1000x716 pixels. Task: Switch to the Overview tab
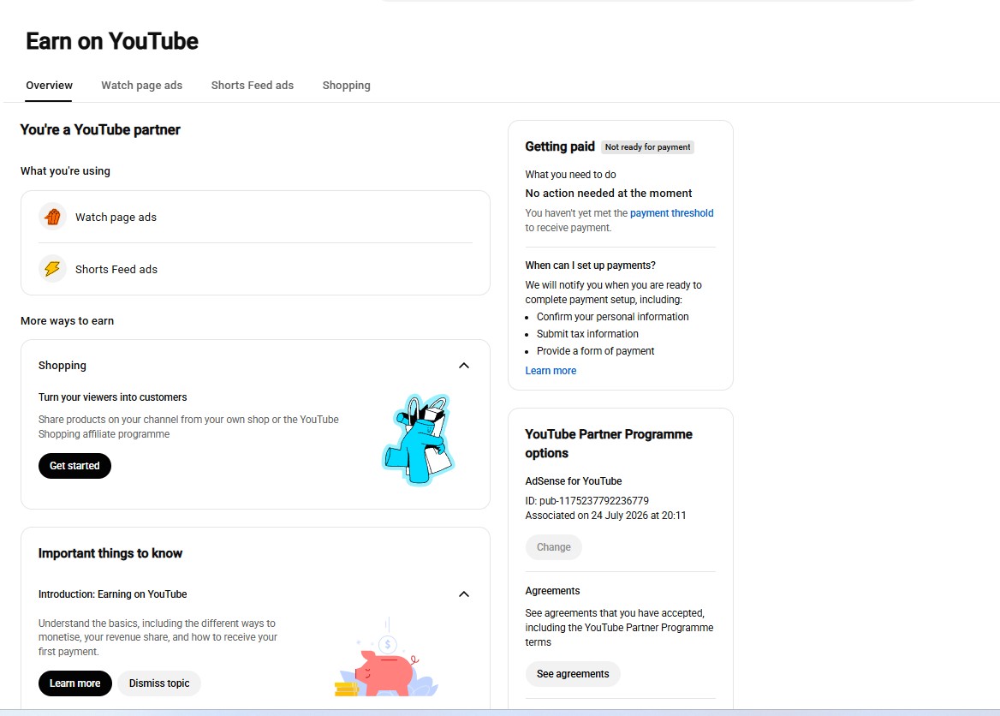coord(49,86)
